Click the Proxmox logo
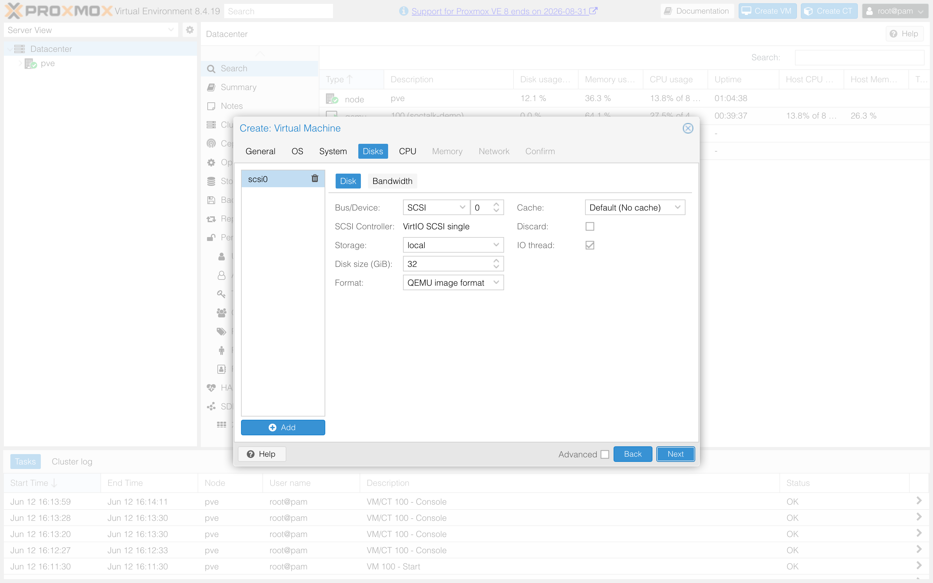The width and height of the screenshot is (933, 583). pos(58,11)
